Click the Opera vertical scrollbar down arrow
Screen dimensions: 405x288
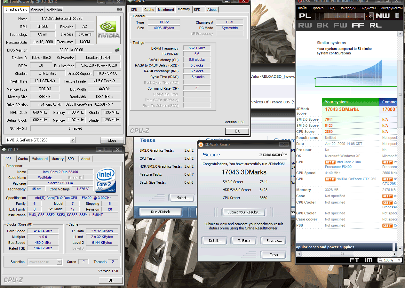(400, 248)
